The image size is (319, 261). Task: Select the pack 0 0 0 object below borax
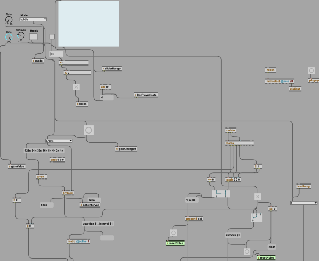233,180
